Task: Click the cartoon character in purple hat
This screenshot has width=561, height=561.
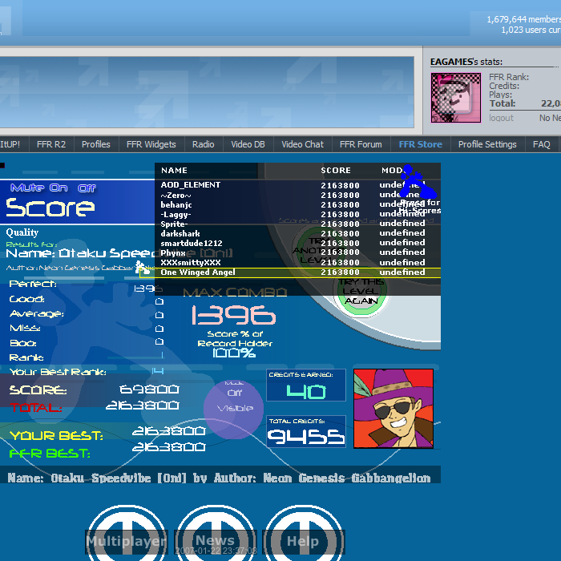Action: 393,408
